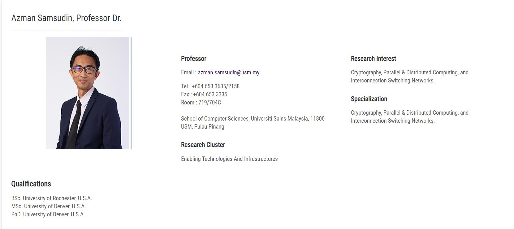514x229 pixels.
Task: Click the 'Qualifications' heading
Action: 31,184
